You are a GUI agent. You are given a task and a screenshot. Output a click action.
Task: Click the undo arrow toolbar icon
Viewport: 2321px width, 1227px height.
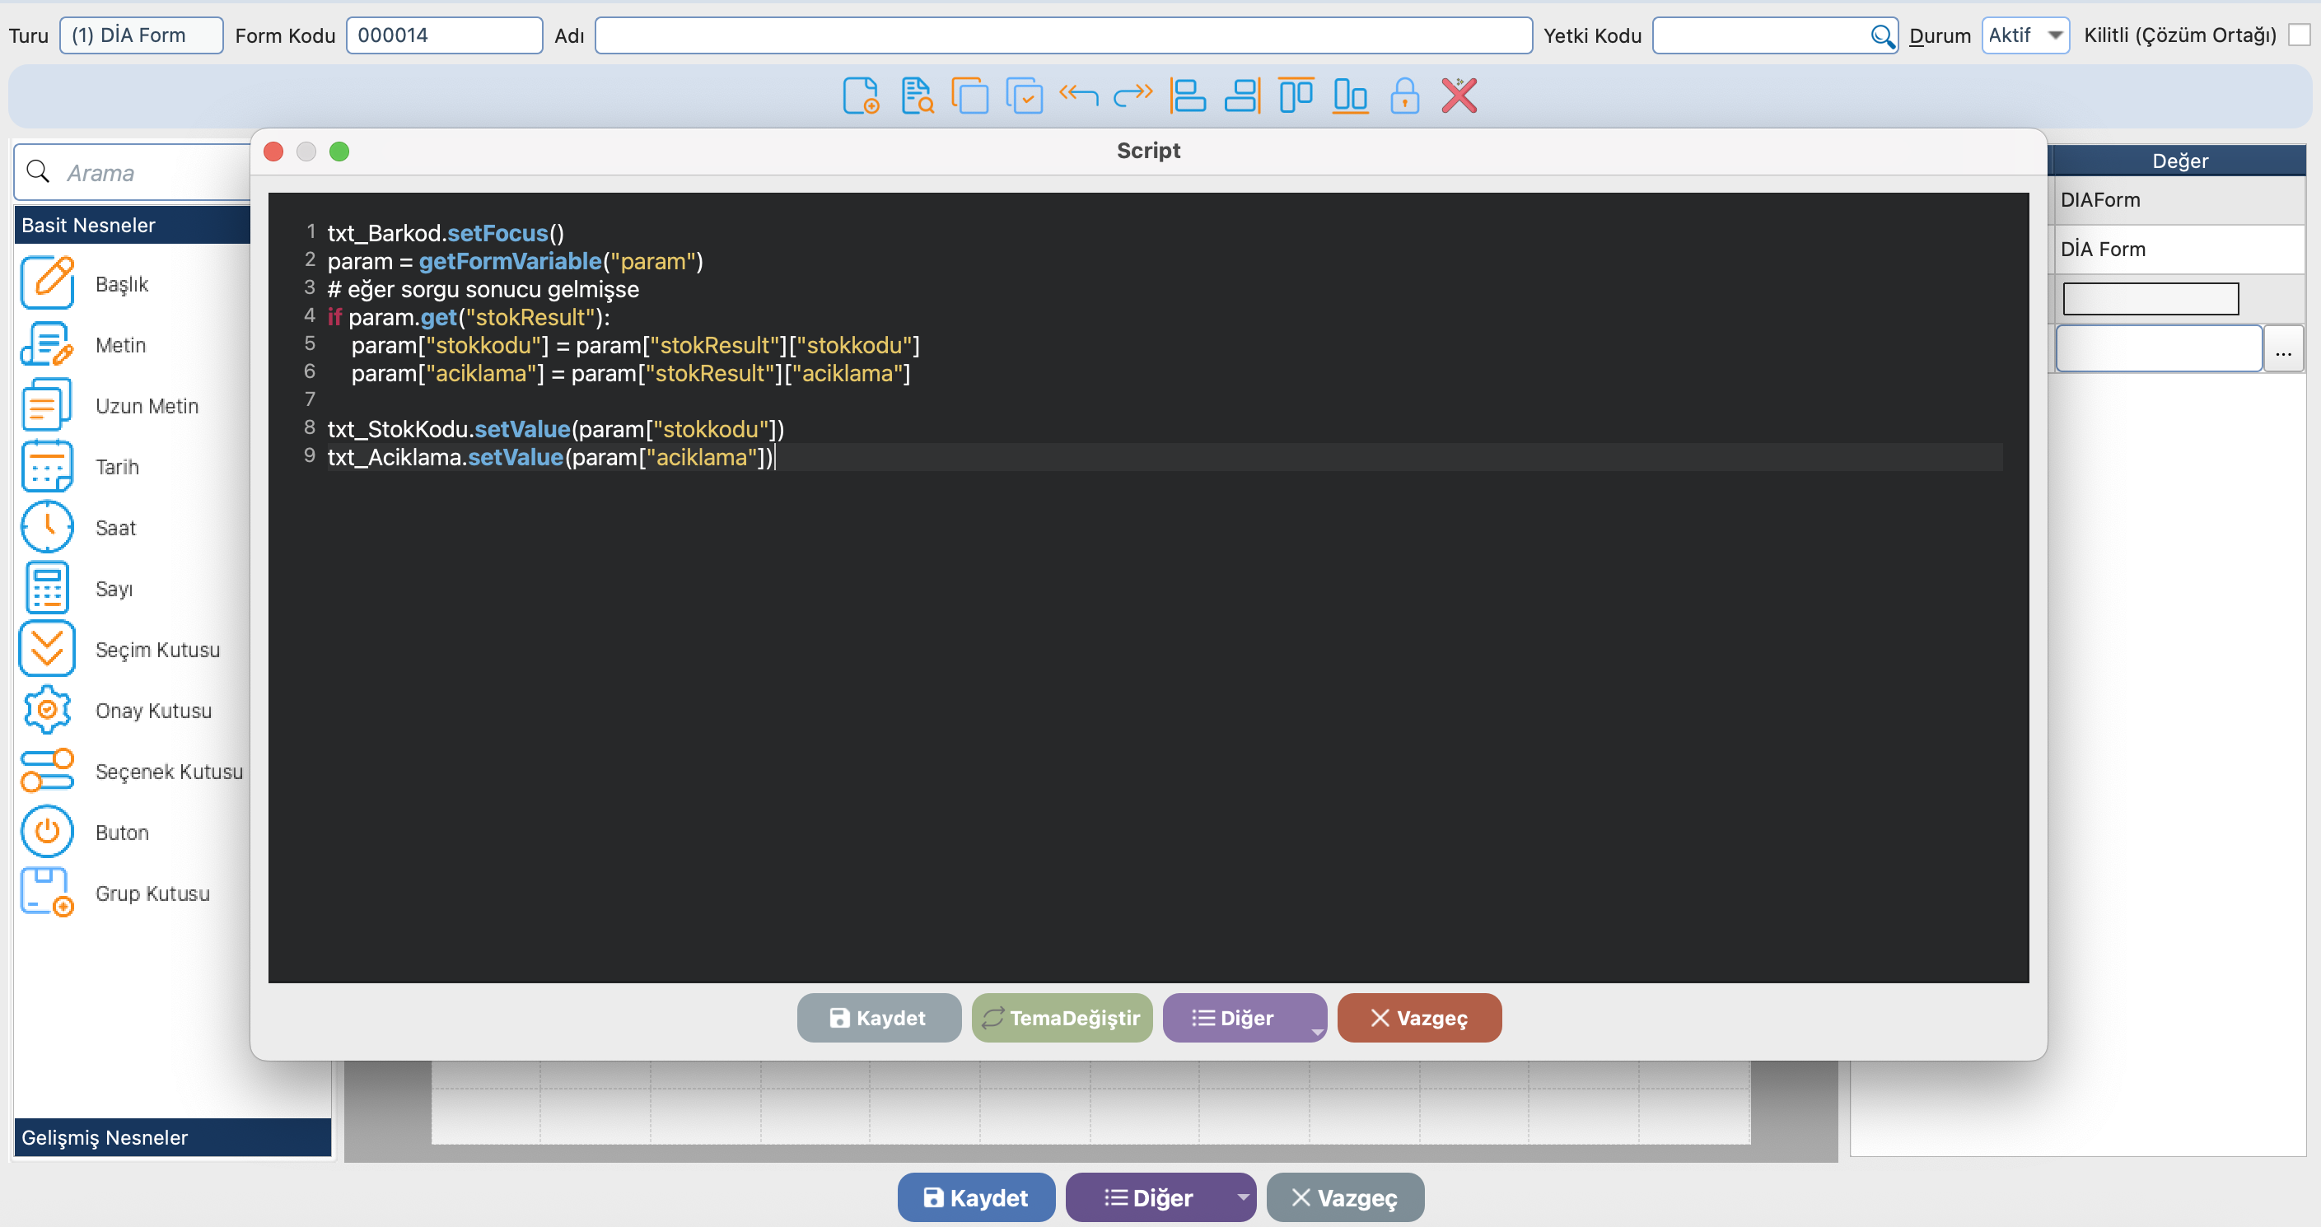pyautogui.click(x=1078, y=96)
